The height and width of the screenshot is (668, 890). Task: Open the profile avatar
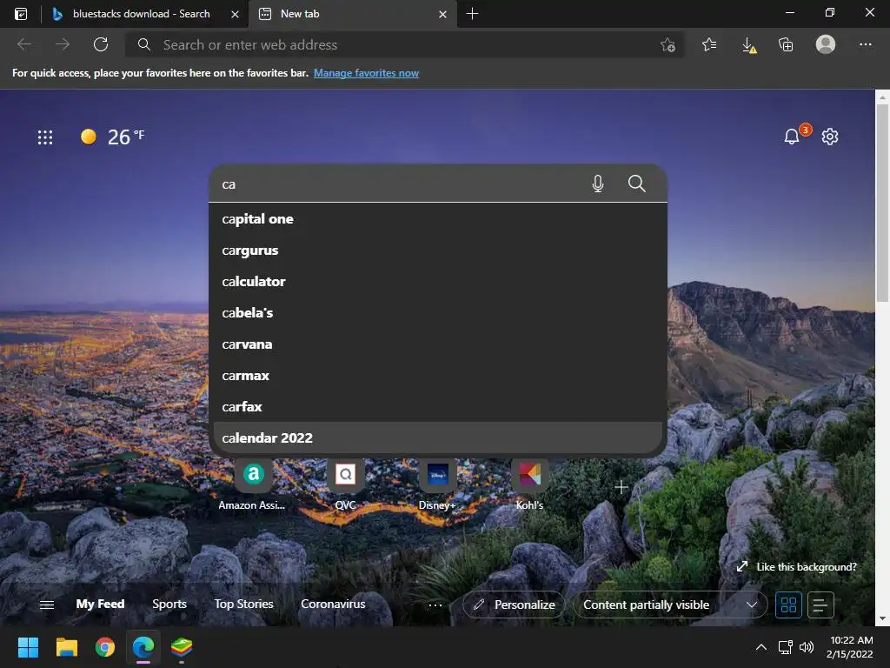(x=826, y=44)
